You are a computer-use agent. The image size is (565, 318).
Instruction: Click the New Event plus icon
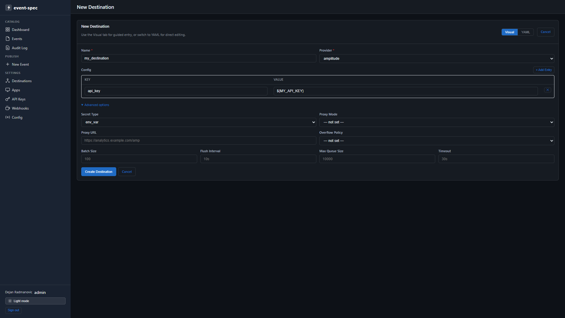(8, 64)
